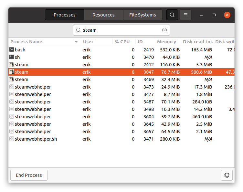Click steam icon for process 2412

point(12,64)
